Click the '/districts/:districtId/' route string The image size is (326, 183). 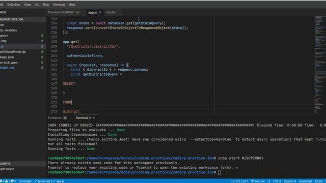(x=92, y=46)
